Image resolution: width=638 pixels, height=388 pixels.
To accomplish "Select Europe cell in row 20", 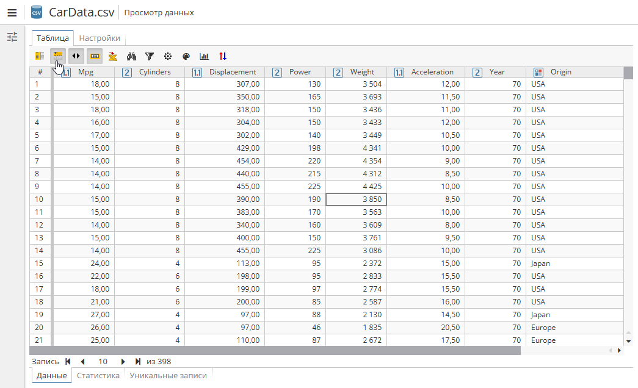I will point(575,328).
